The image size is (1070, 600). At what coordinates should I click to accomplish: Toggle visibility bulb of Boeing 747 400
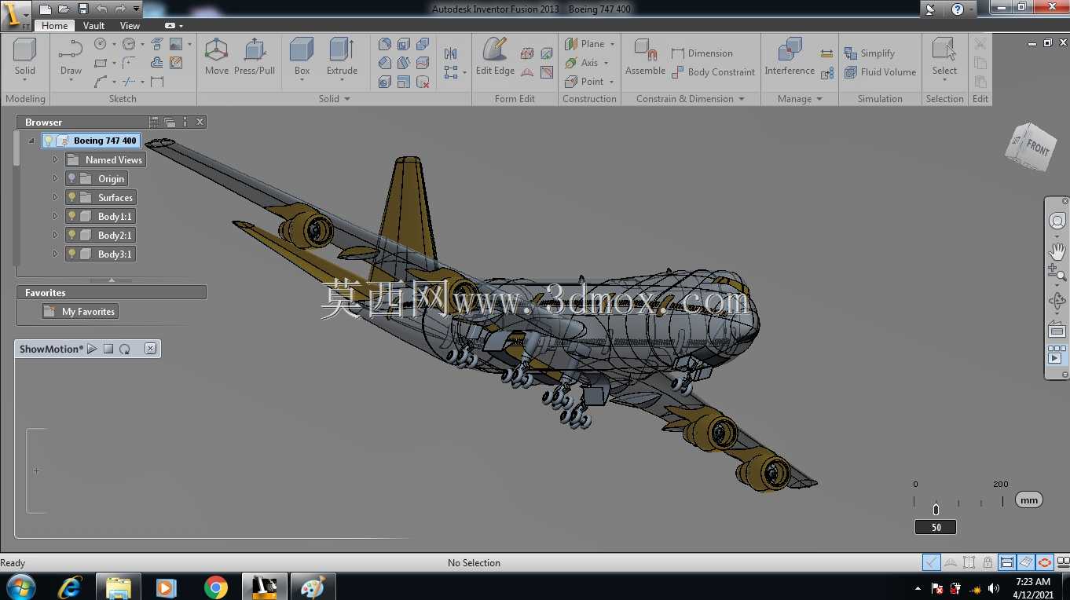click(48, 141)
